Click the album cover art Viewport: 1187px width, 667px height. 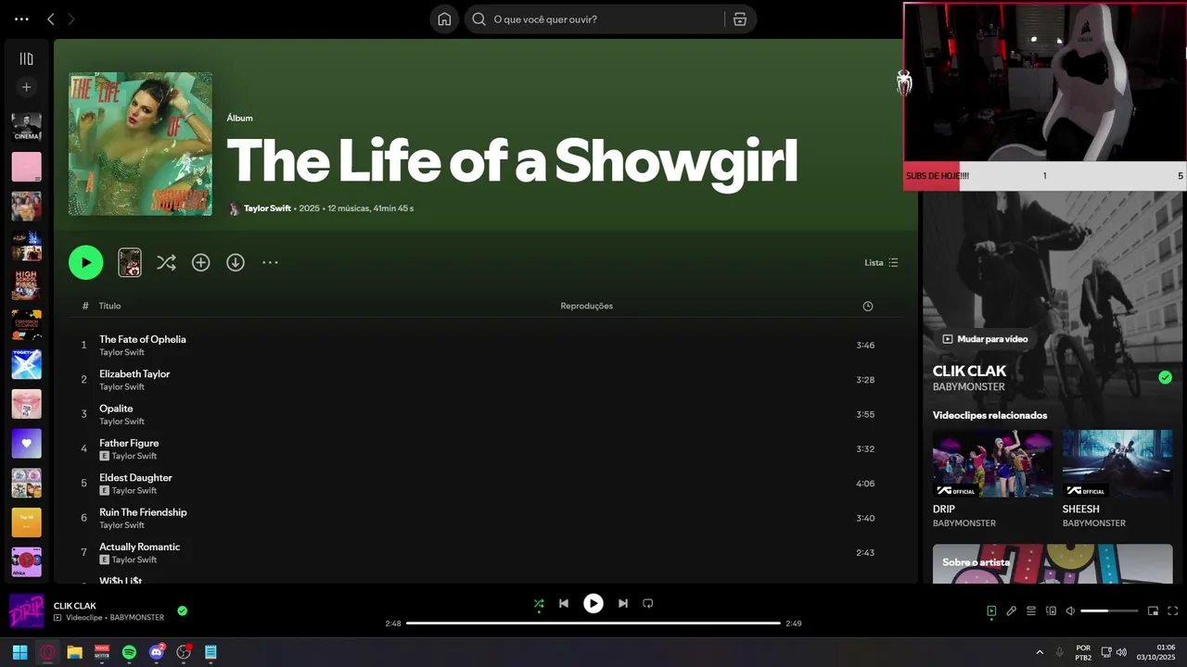pos(140,144)
